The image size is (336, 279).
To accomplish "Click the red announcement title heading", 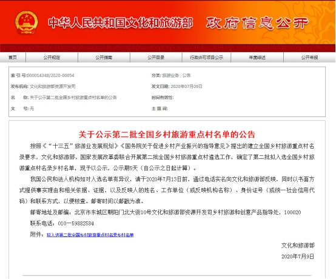I will (x=167, y=135).
